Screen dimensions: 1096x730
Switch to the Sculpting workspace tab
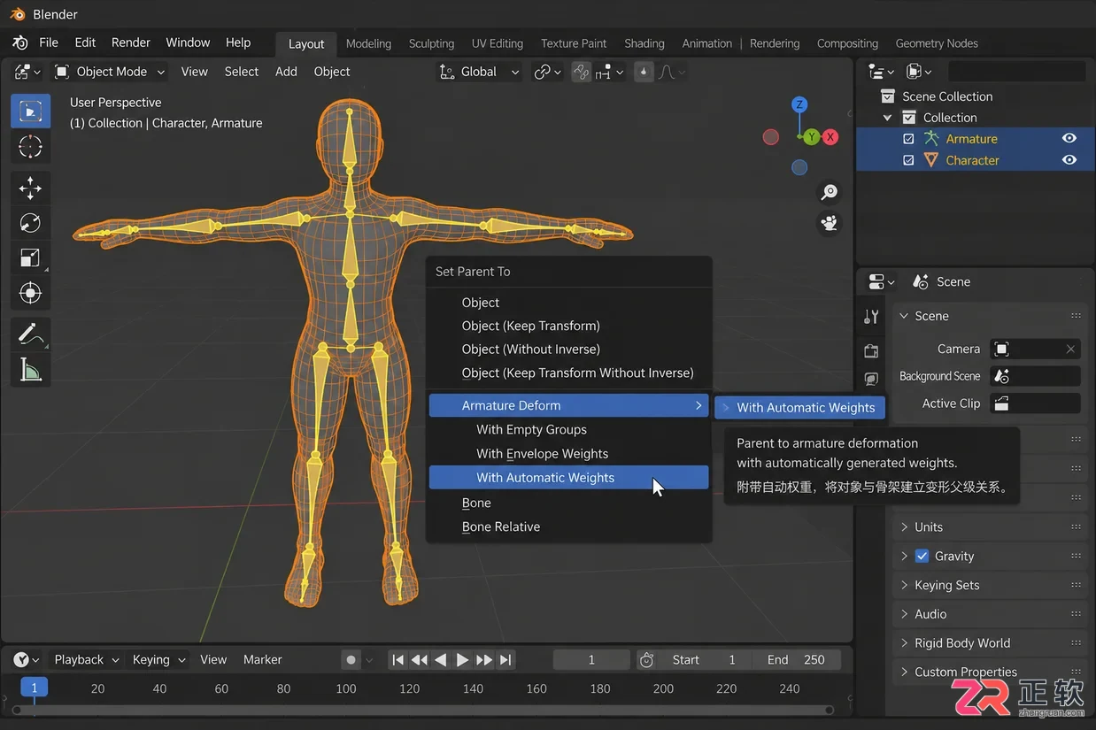pos(431,43)
